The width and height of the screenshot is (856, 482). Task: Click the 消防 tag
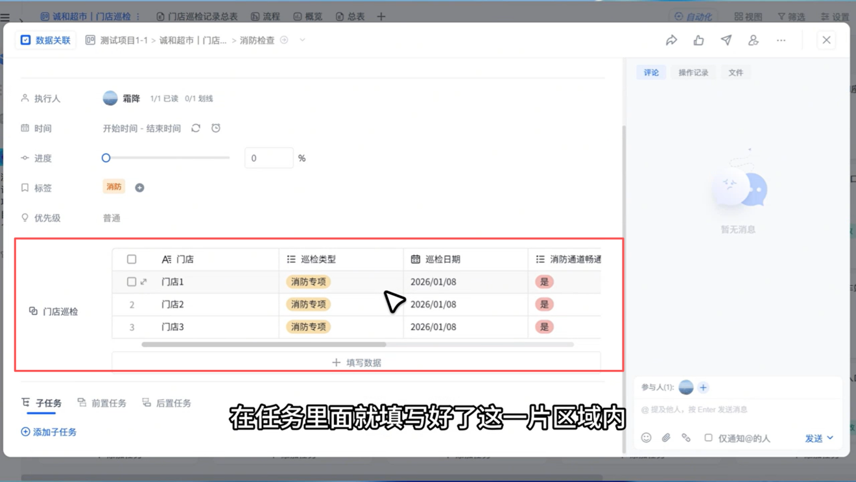114,187
